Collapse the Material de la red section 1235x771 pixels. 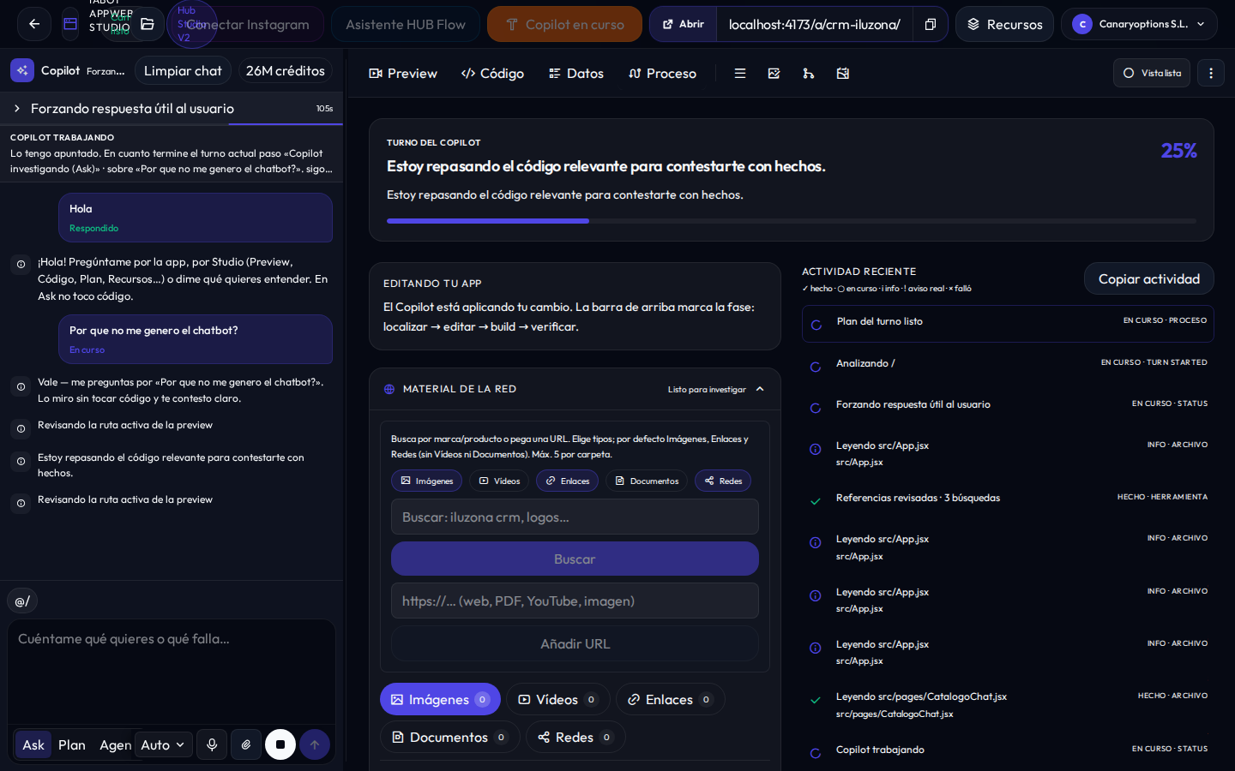point(760,389)
